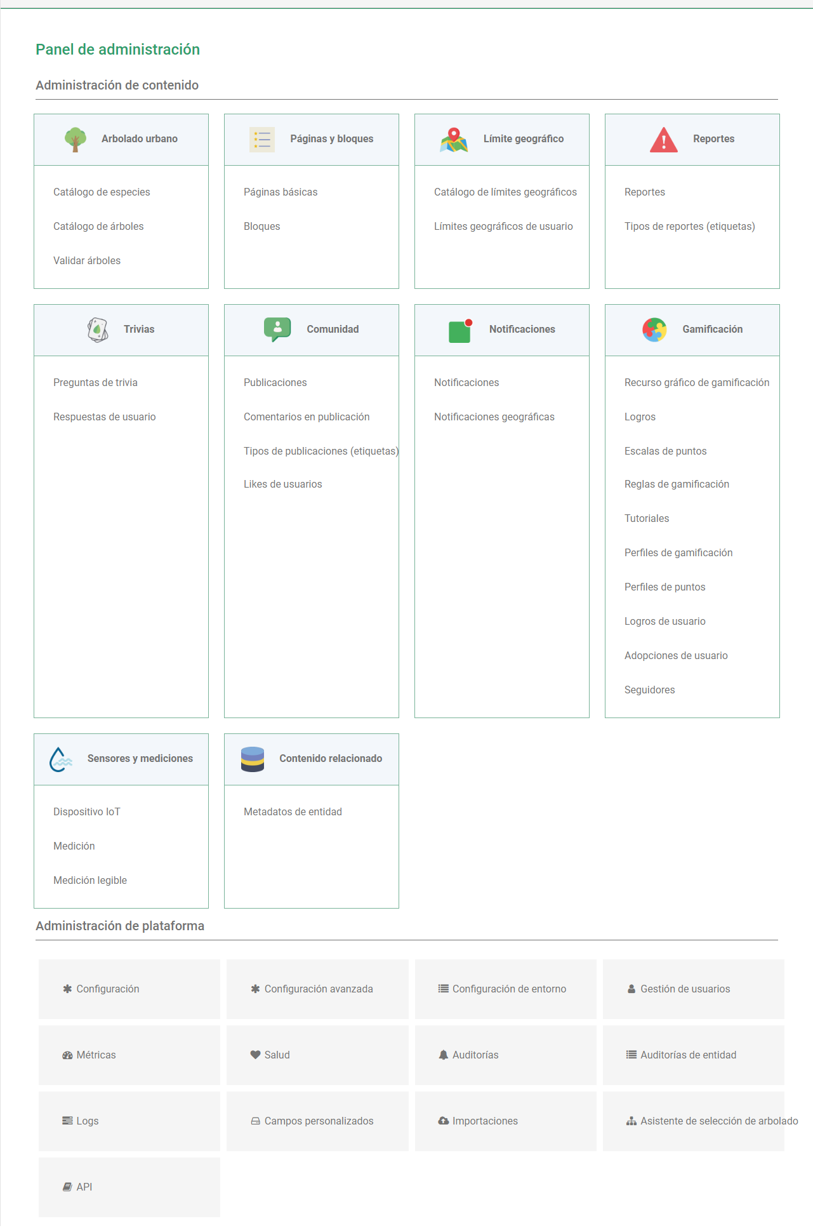
Task: Open Publicaciones in Comunidad
Action: pos(275,382)
